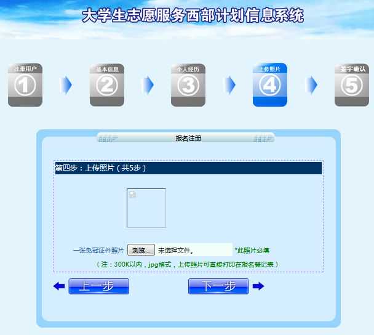This screenshot has height=335, width=374.
Task: Click the 第四步：上传照片 heading bar
Action: [x=188, y=168]
